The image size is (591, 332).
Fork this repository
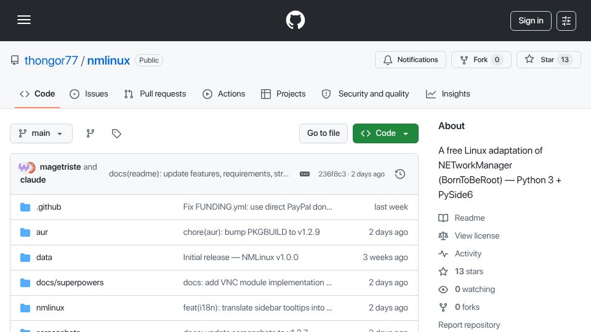481,60
